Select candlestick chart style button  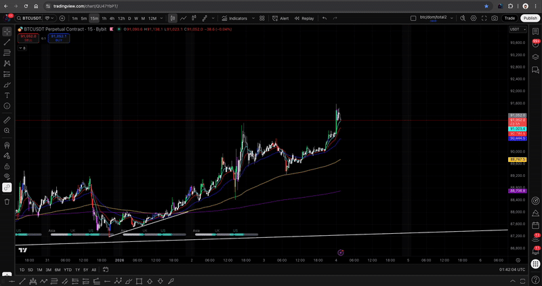(173, 18)
